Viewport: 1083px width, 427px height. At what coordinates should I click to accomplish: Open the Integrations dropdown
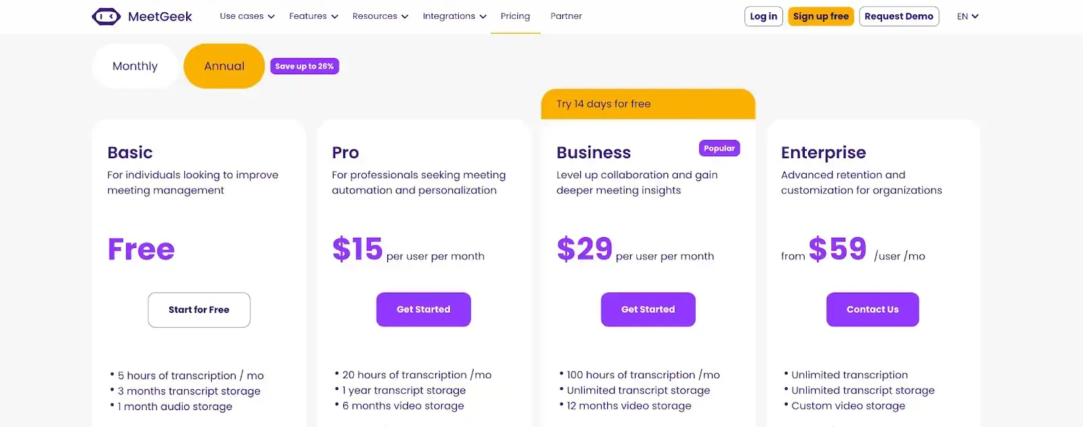tap(454, 16)
